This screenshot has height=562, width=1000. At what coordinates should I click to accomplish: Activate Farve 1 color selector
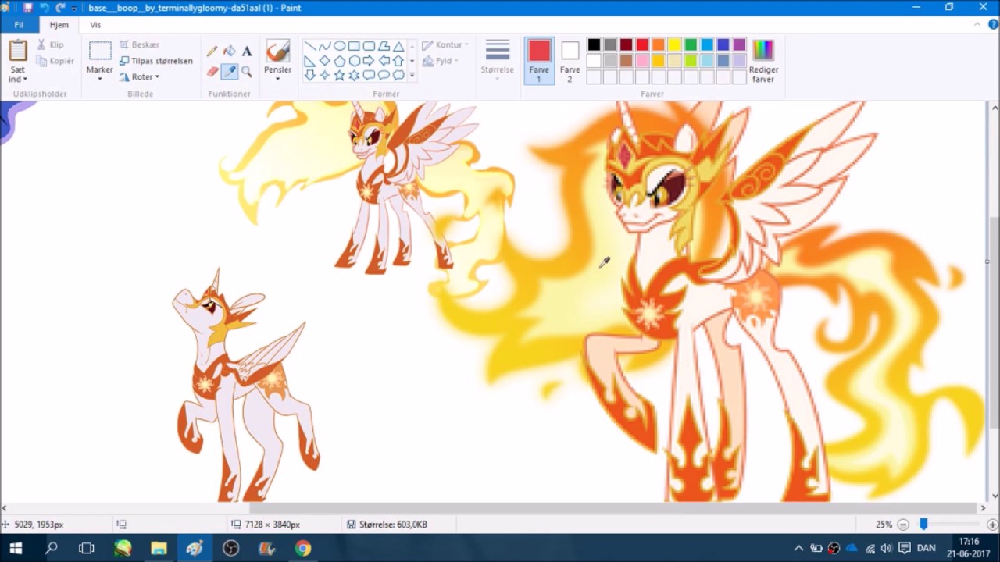pos(539,60)
